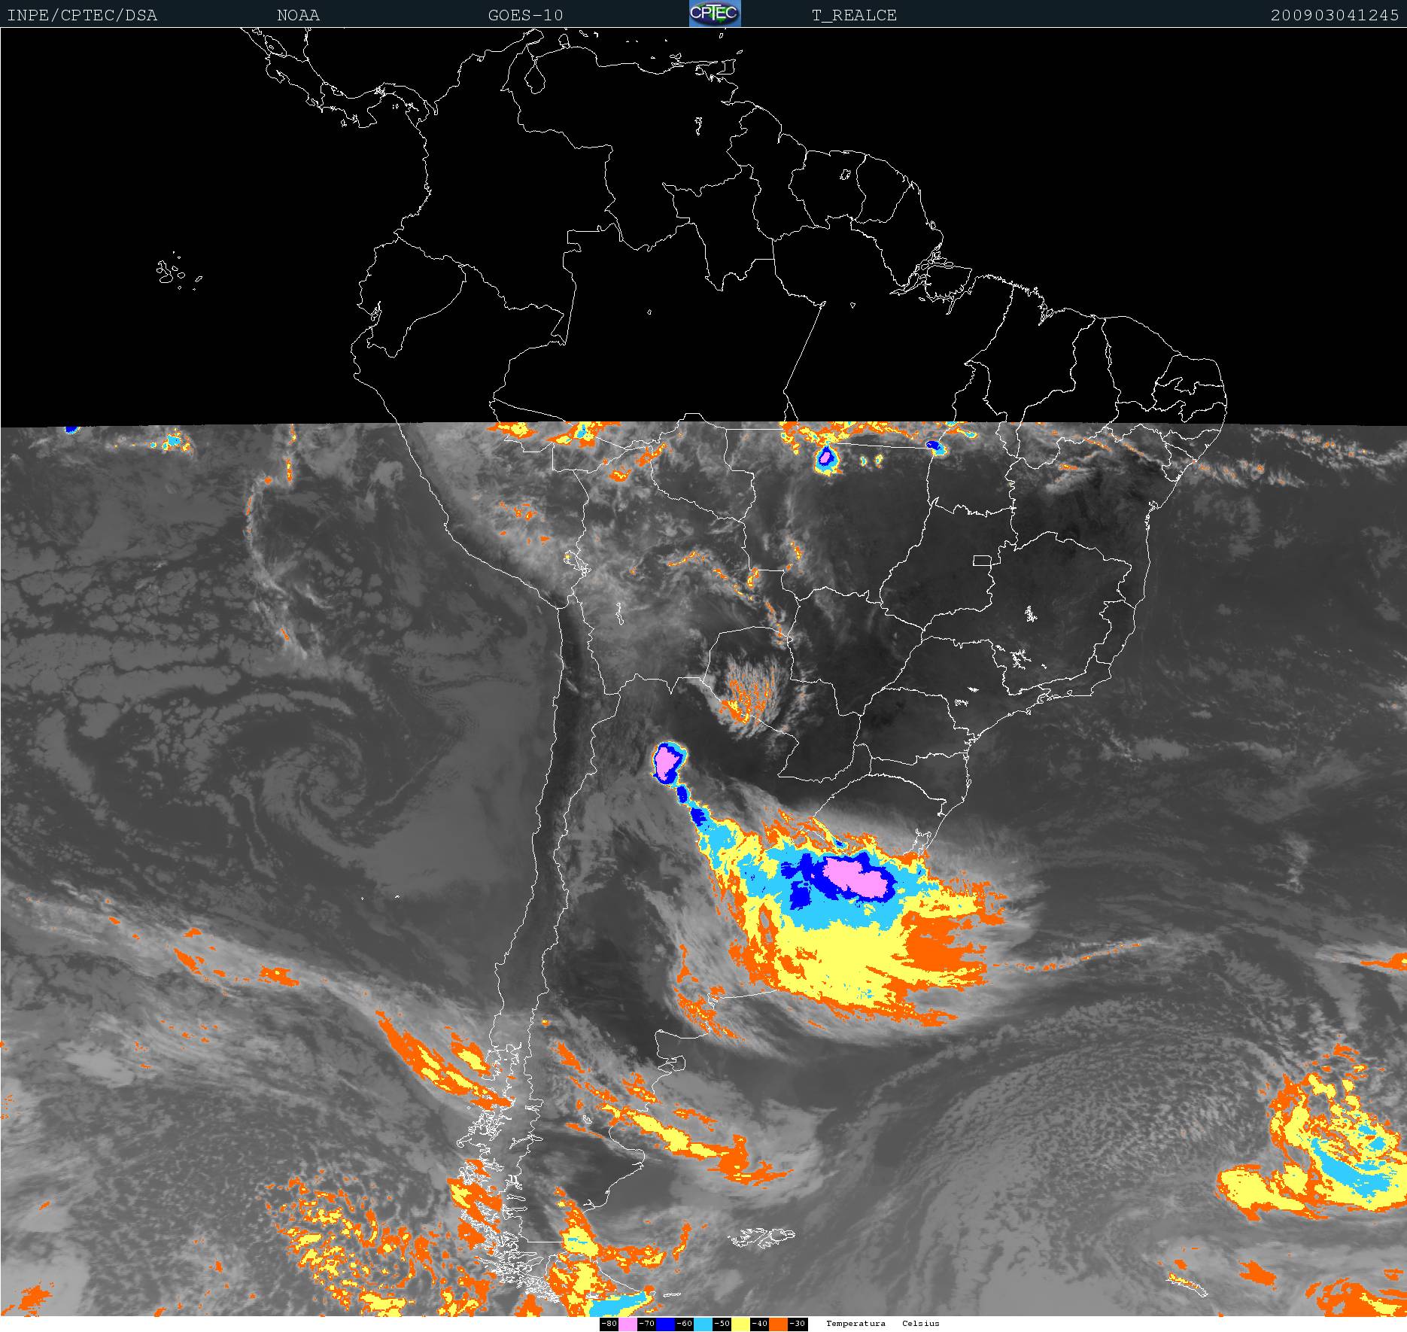The width and height of the screenshot is (1407, 1332).
Task: Click the -30 legend value
Action: coord(797,1324)
